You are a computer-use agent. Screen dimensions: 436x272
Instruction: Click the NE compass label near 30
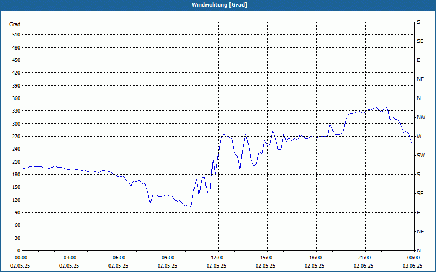click(420, 232)
